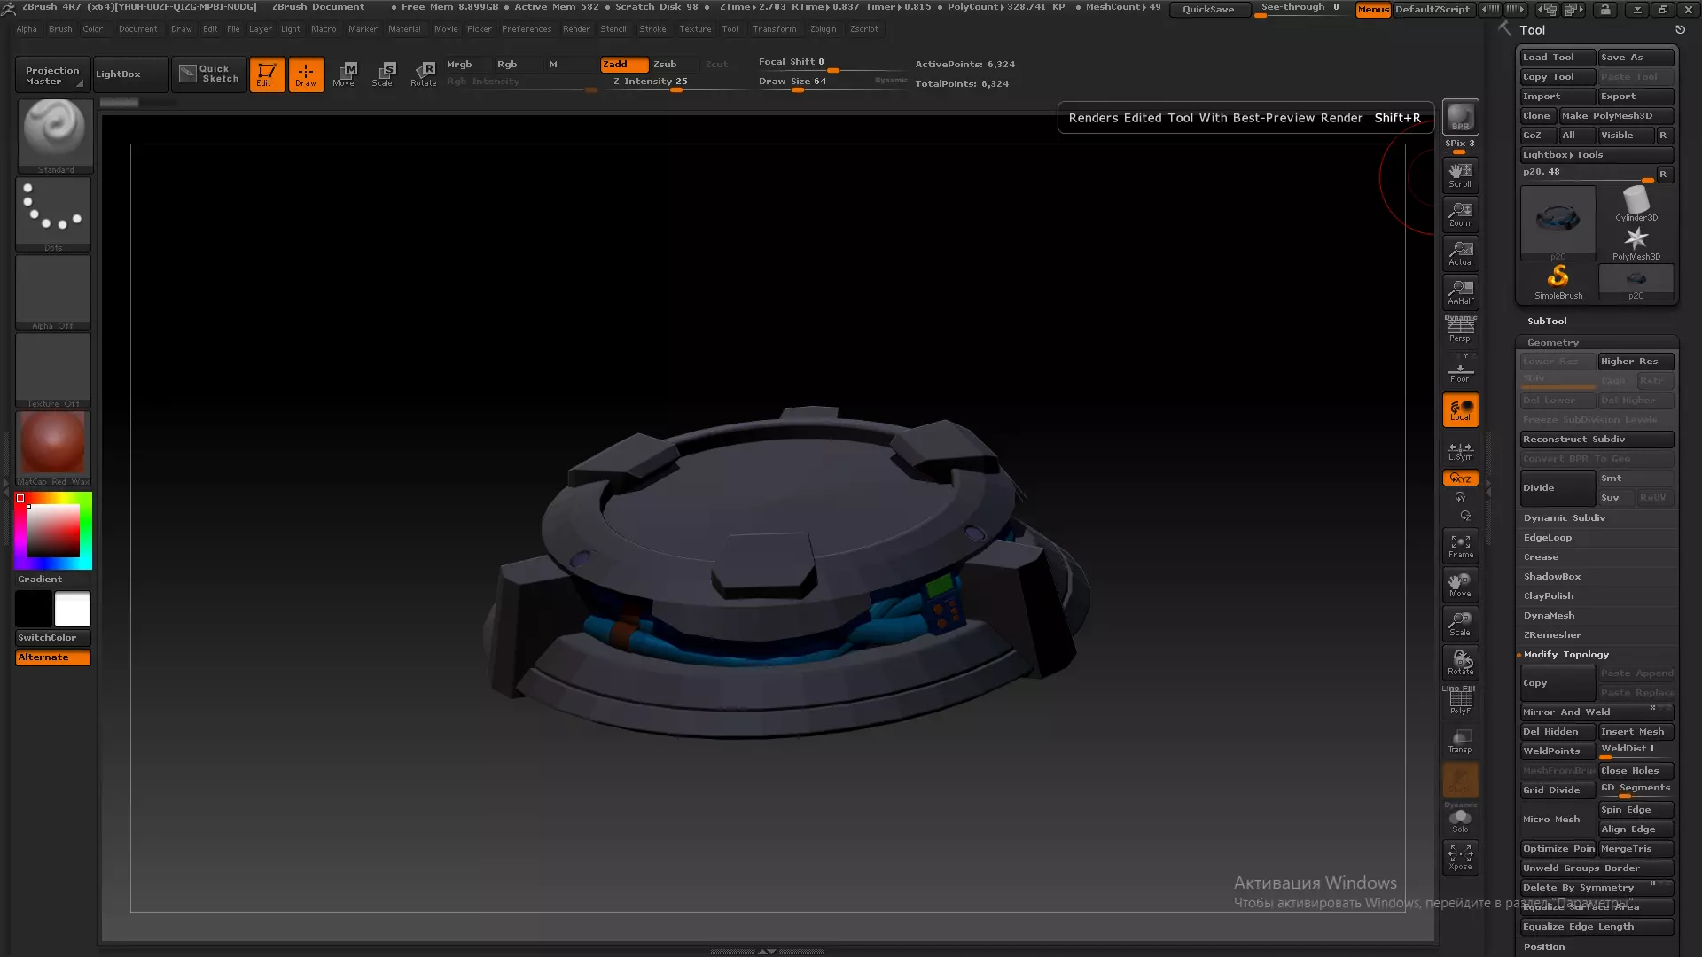Click the AAHalf icon
This screenshot has width=1702, height=957.
click(1460, 292)
